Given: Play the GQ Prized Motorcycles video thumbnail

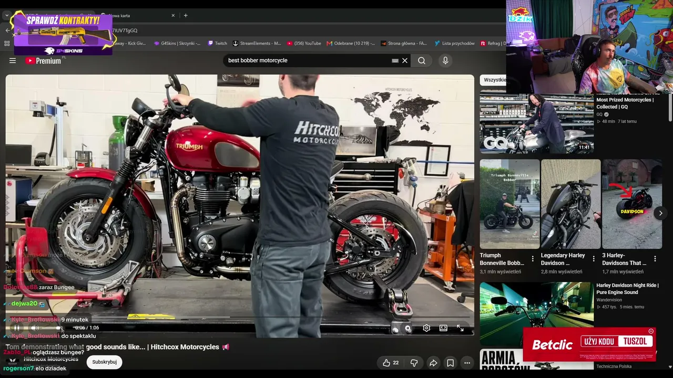Looking at the screenshot, I should [537, 123].
